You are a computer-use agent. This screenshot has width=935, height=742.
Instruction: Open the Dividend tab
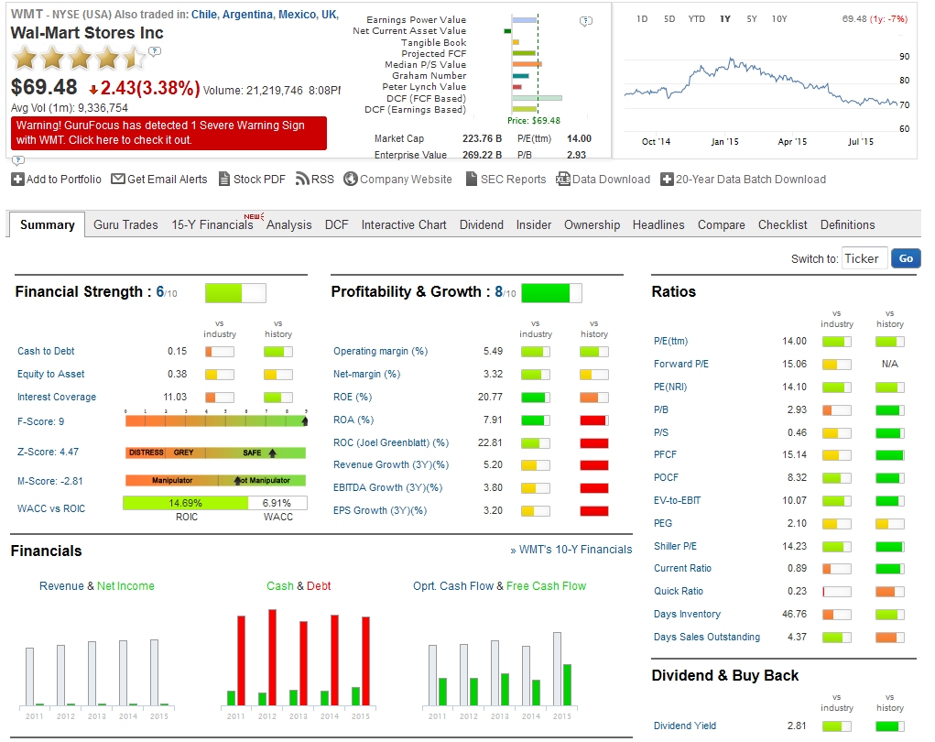pyautogui.click(x=481, y=224)
